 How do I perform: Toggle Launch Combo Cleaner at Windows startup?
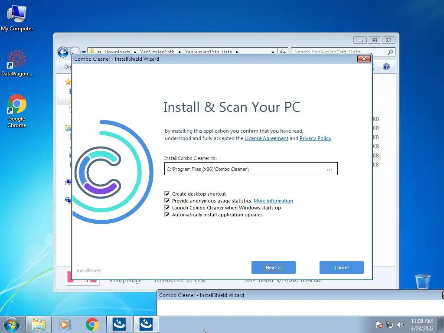coord(167,208)
